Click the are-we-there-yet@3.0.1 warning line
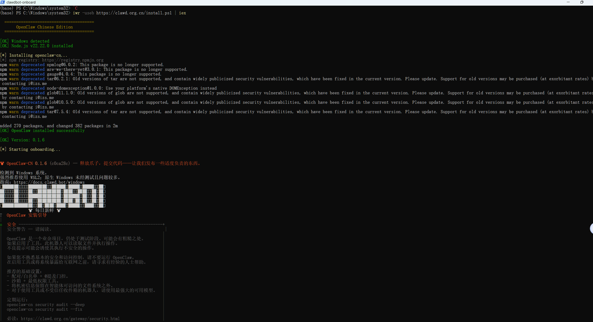Viewport: 593px width, 322px height. tap(94, 69)
